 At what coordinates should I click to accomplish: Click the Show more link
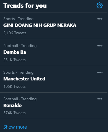pyautogui.click(x=15, y=127)
